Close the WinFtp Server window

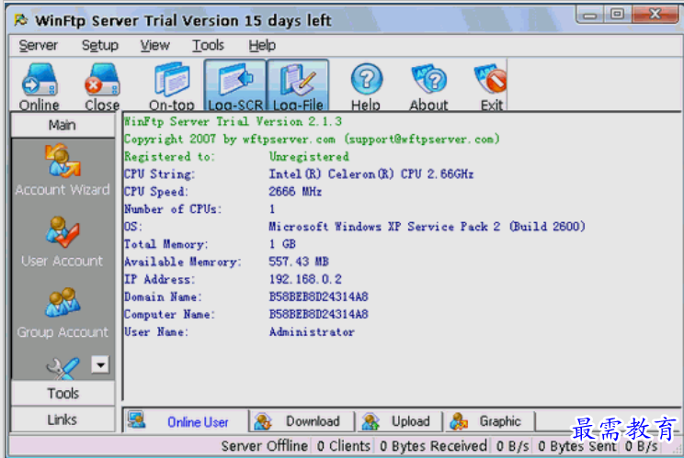[x=655, y=14]
